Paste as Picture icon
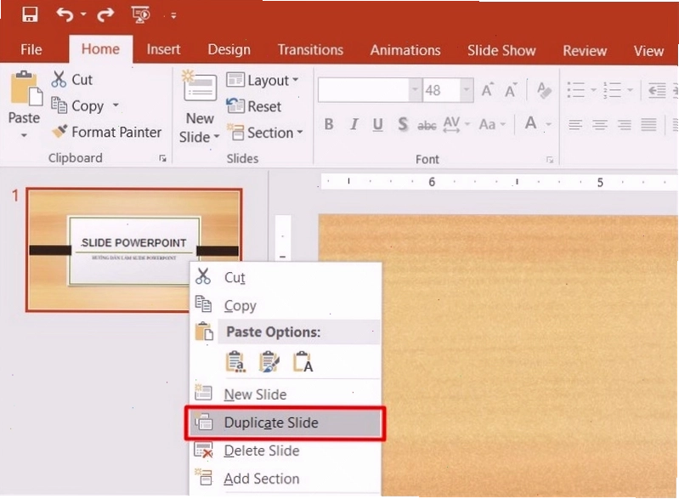 [303, 361]
